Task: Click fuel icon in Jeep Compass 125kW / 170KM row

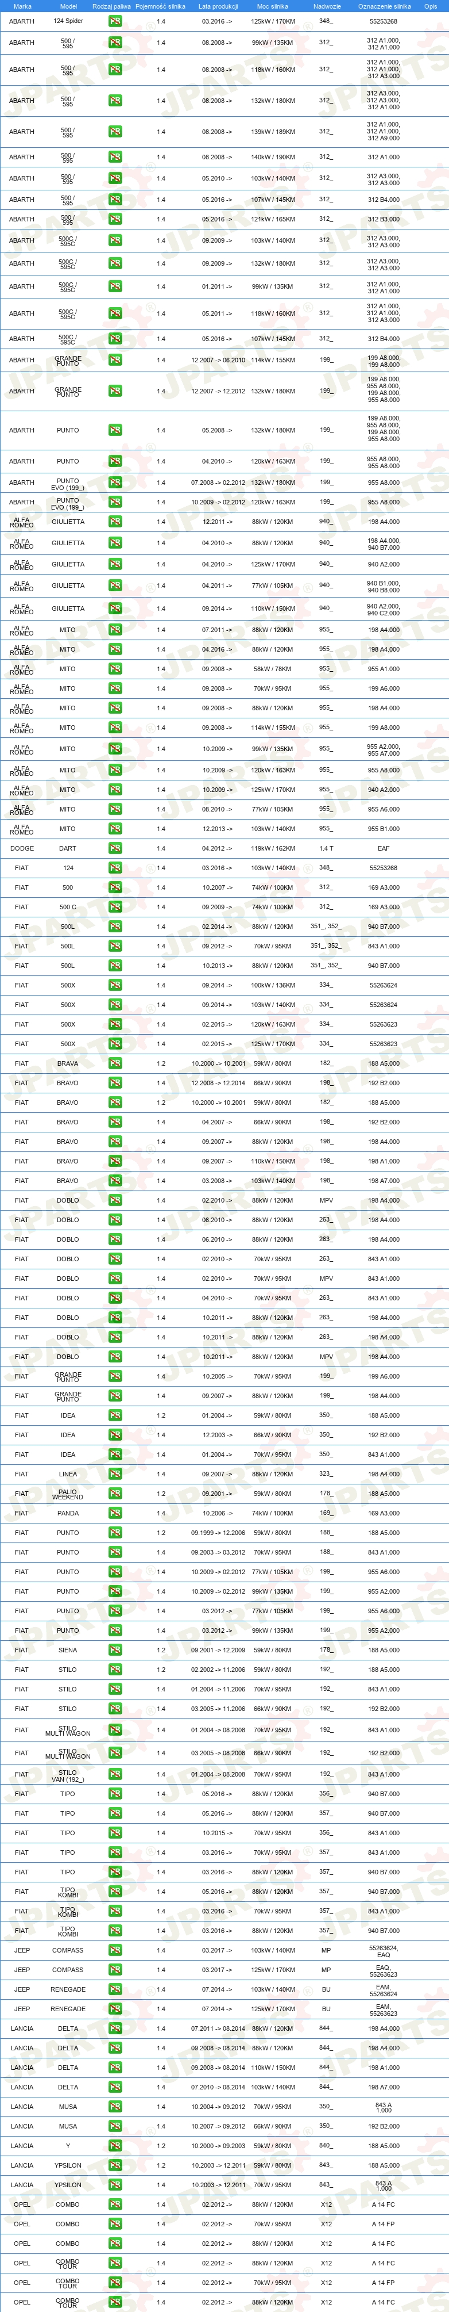Action: pyautogui.click(x=115, y=1970)
